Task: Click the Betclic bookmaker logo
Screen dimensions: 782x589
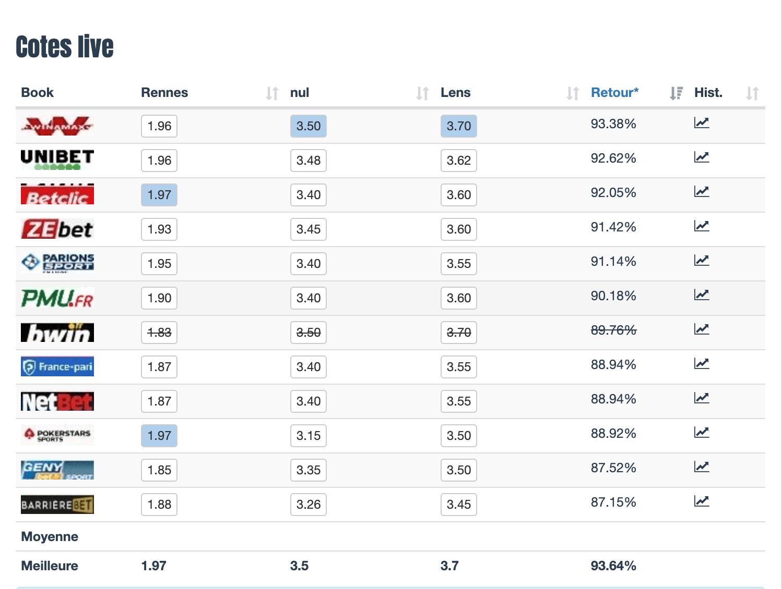Action: point(57,194)
